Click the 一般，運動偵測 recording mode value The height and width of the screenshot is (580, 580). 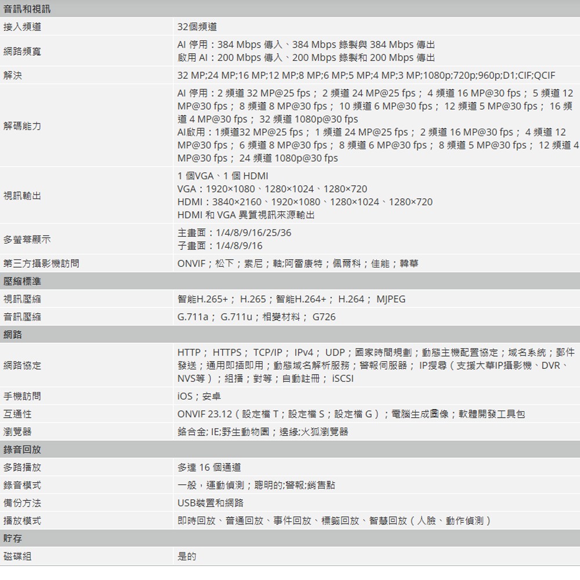[x=256, y=485]
